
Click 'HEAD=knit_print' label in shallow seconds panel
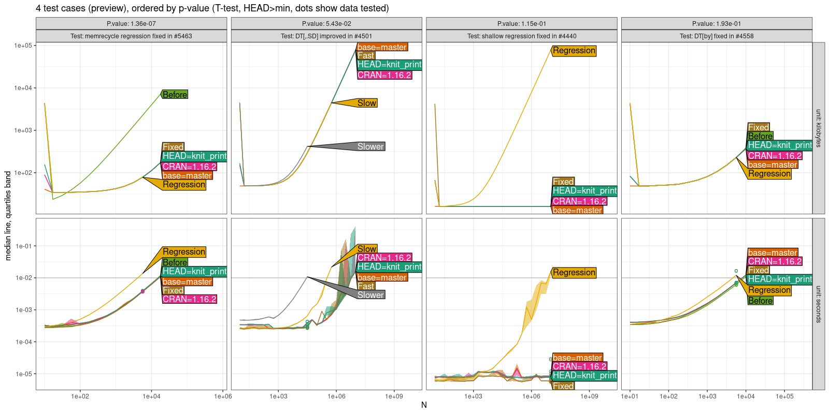(x=584, y=376)
